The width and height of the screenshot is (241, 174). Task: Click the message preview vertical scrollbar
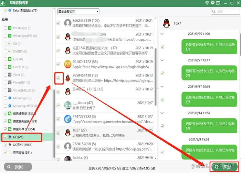(x=240, y=44)
